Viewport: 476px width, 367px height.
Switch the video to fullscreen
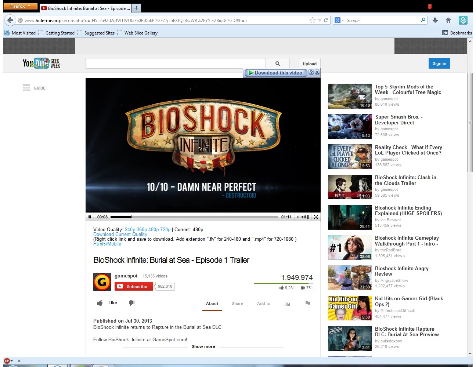click(316, 217)
